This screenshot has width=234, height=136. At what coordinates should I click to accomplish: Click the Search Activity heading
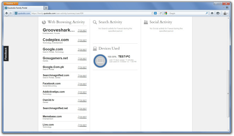click(x=110, y=22)
